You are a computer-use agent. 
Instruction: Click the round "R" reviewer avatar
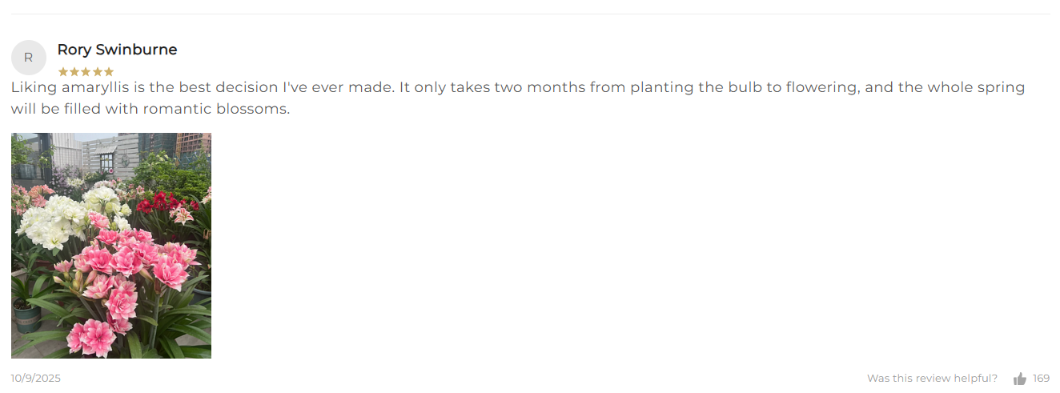29,58
